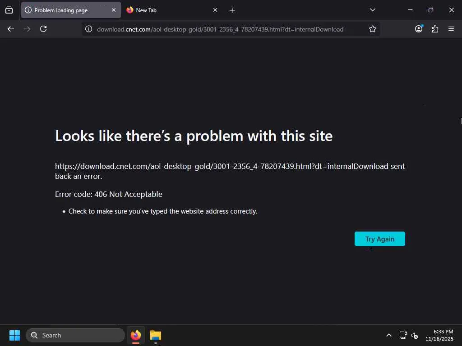
Task: Minimize the Firefox window
Action: [410, 10]
